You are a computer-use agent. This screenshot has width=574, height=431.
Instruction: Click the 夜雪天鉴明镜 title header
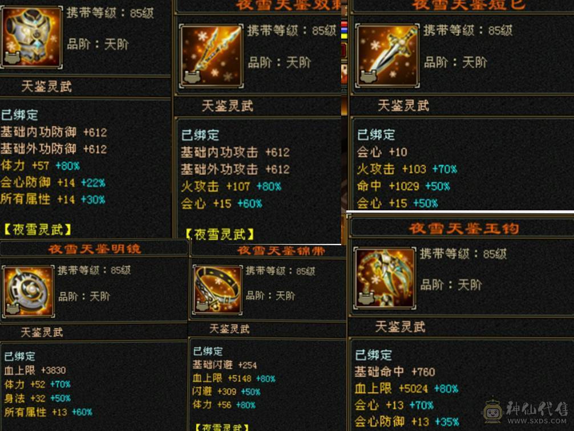(x=95, y=249)
